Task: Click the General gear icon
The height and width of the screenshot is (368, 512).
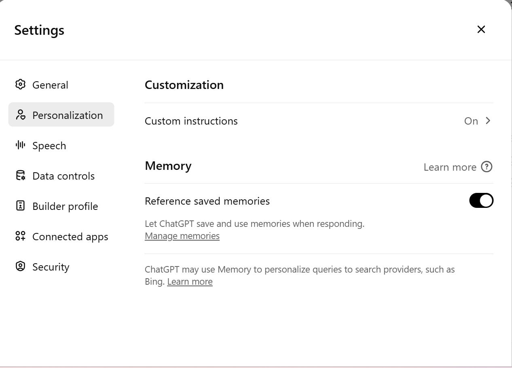Action: [20, 85]
